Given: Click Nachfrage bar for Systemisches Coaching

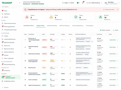Looking at the screenshot, I should pos(54,53).
